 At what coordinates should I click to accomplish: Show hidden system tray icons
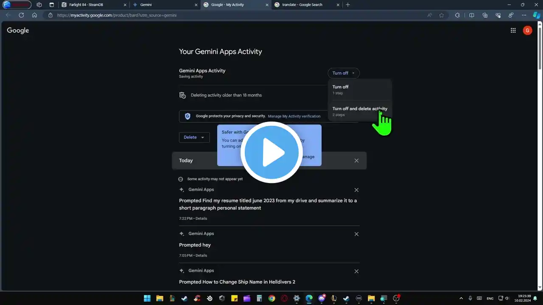(461, 298)
